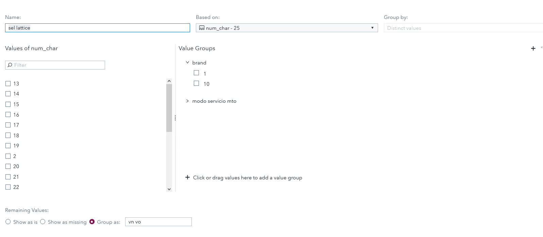Click the search icon in the Filter box
543x237 pixels.
10,65
